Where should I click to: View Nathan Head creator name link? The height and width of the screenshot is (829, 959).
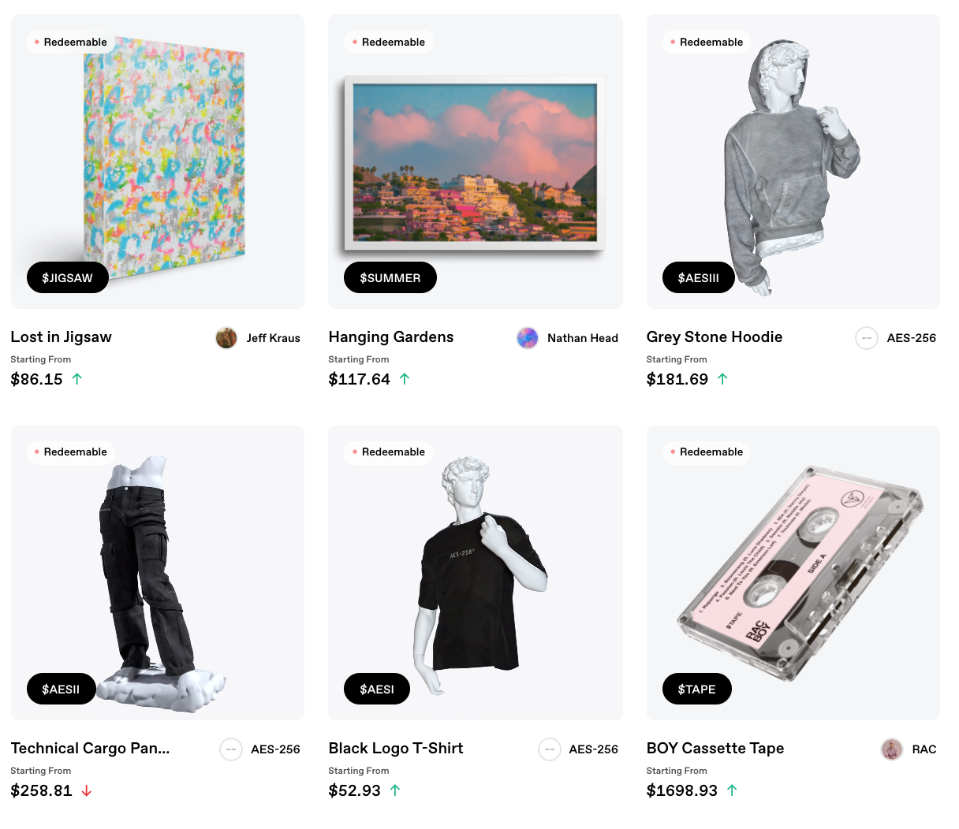click(583, 338)
